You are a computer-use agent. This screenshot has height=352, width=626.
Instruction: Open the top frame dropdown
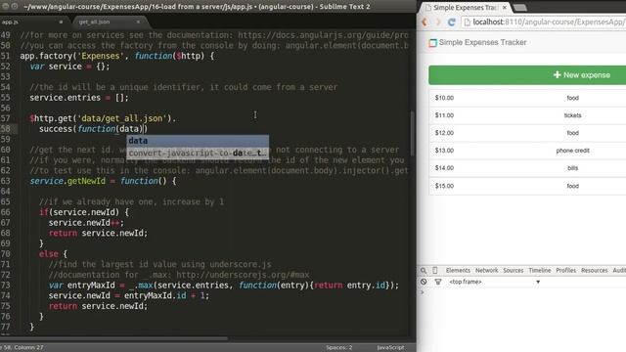pos(494,282)
